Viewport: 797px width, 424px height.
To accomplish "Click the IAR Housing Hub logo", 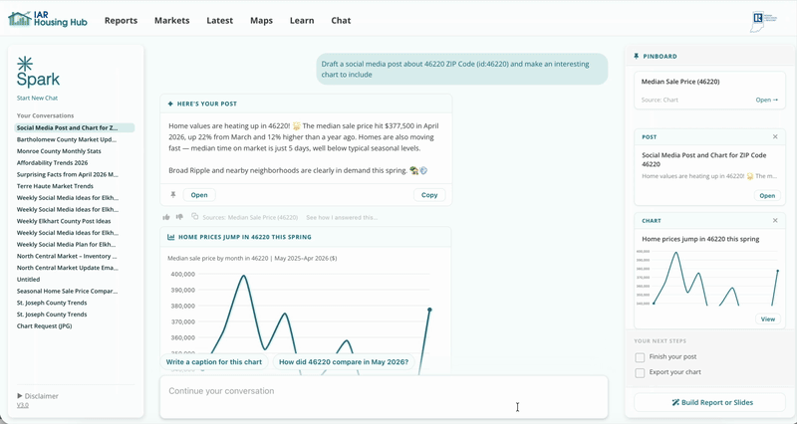I will pyautogui.click(x=48, y=20).
